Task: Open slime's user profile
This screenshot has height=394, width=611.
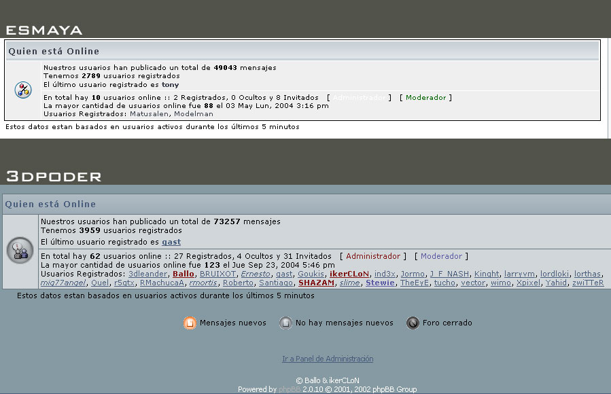Action: [x=350, y=283]
